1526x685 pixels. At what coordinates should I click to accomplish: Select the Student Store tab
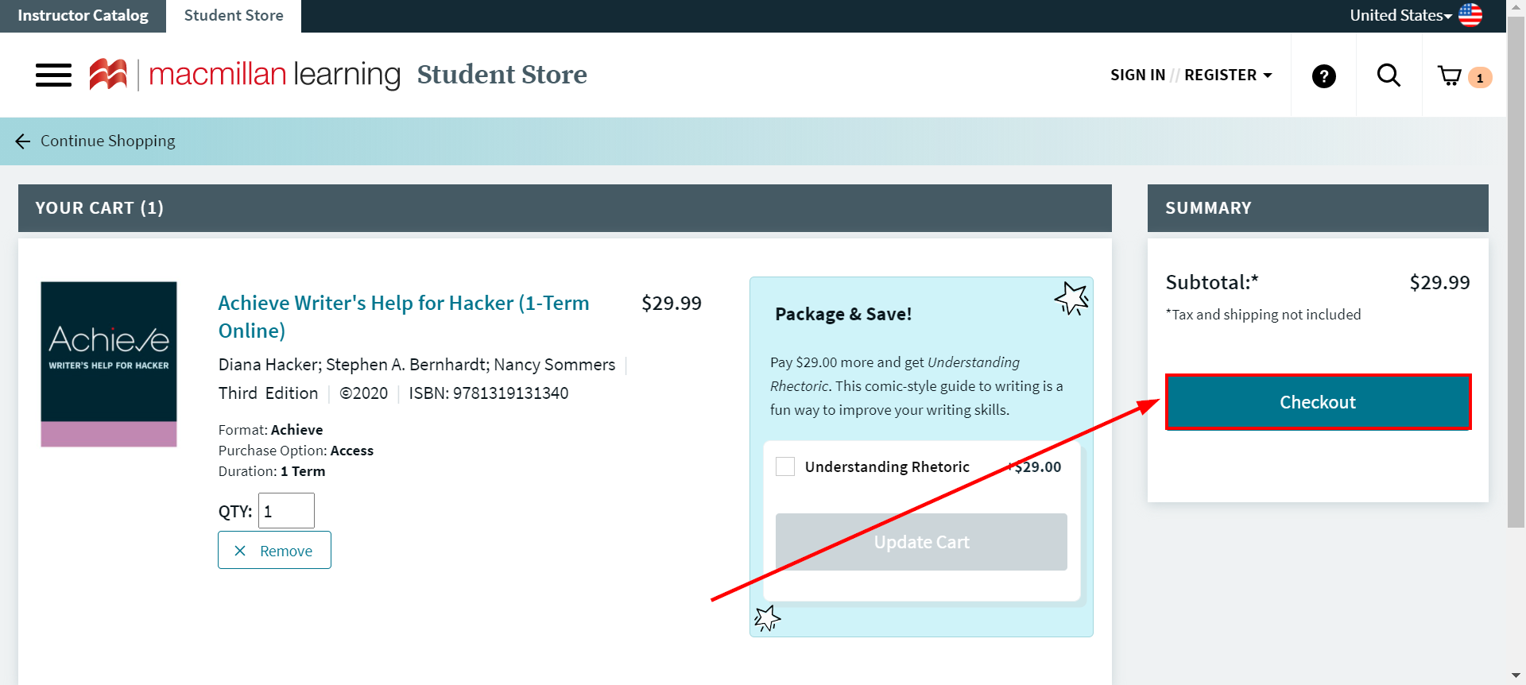coord(233,15)
